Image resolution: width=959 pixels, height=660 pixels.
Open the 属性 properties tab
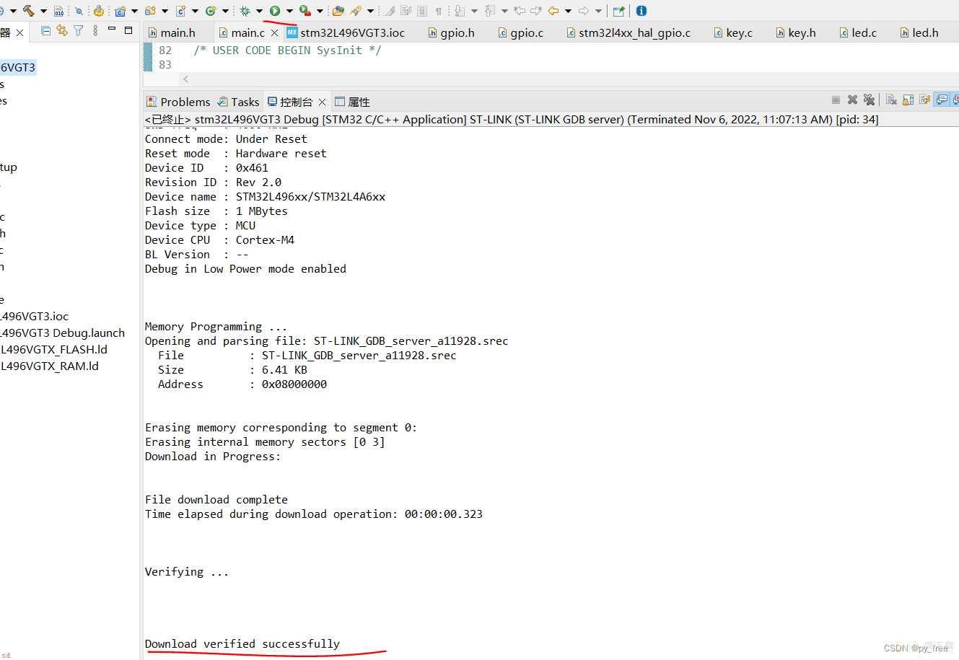(x=352, y=102)
